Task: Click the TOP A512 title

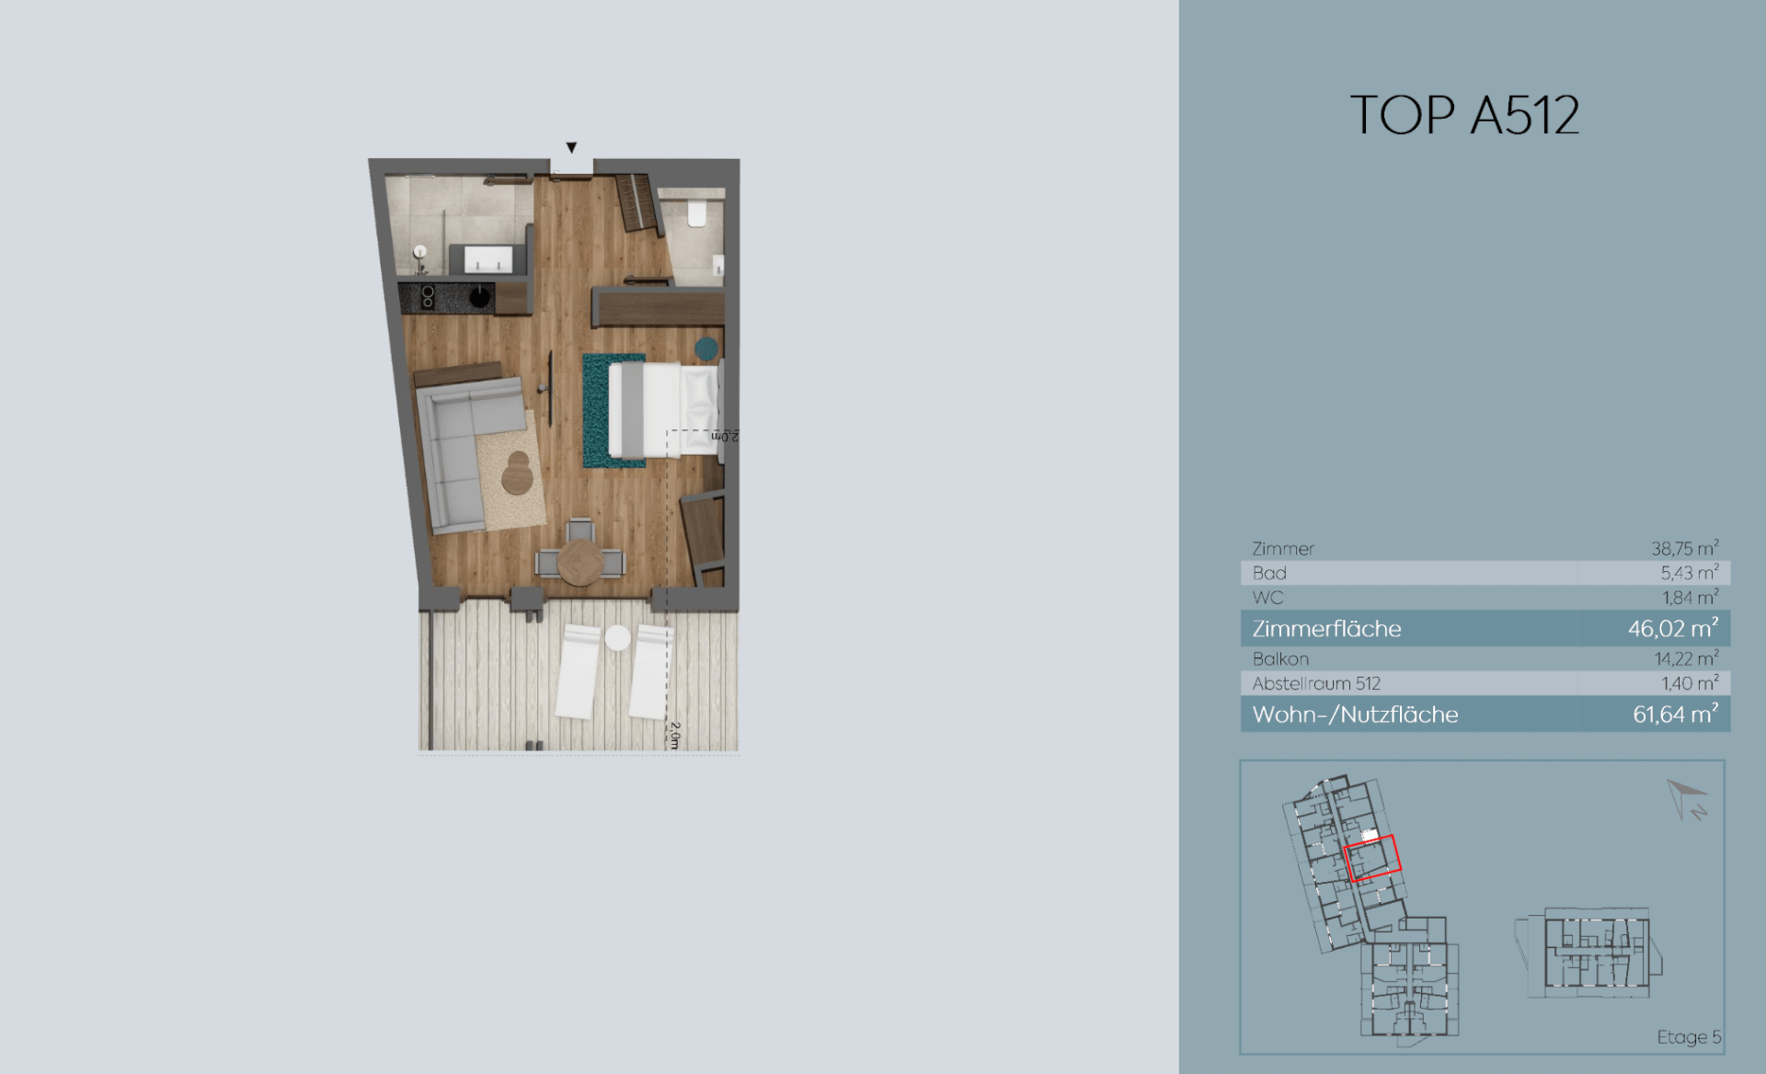Action: (1464, 116)
